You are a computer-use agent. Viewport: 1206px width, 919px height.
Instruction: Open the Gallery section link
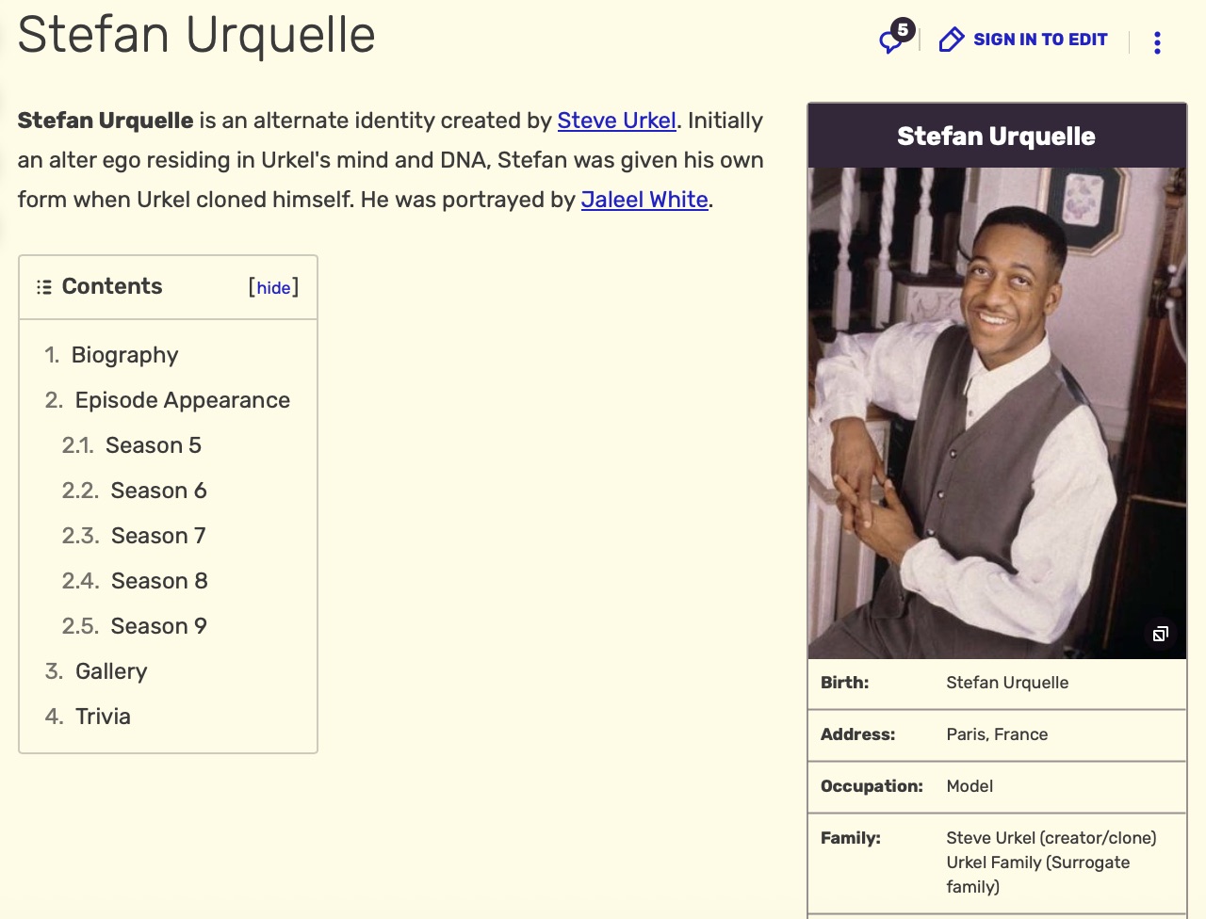tap(111, 671)
